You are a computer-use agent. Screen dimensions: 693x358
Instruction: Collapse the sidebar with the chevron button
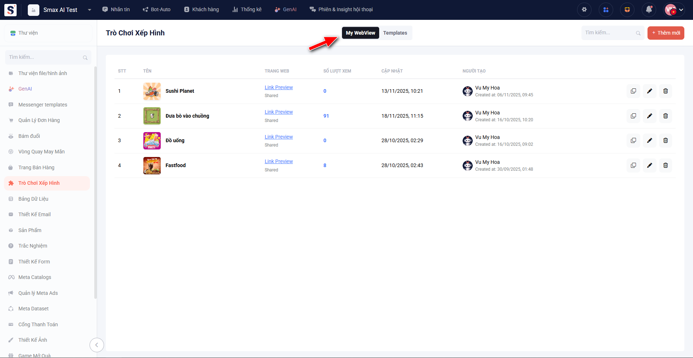[x=96, y=345]
